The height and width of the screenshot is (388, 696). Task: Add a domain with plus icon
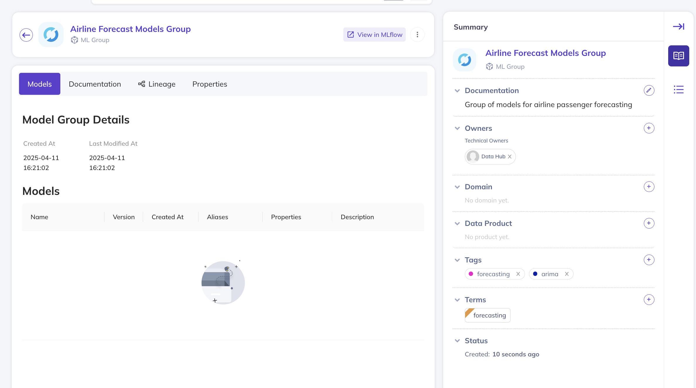click(649, 187)
